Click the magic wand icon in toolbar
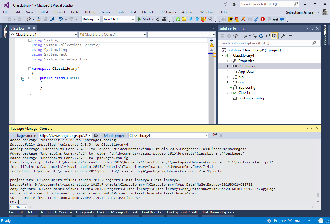Viewport: 330px width, 224px height. [x=243, y=19]
